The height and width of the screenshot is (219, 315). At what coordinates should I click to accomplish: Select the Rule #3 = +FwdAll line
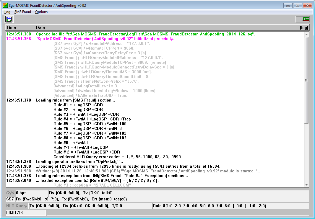(x=86, y=114)
